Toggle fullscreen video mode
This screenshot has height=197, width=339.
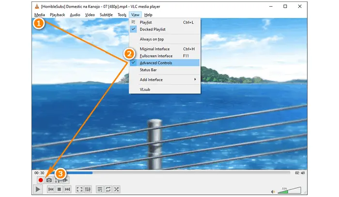click(79, 189)
